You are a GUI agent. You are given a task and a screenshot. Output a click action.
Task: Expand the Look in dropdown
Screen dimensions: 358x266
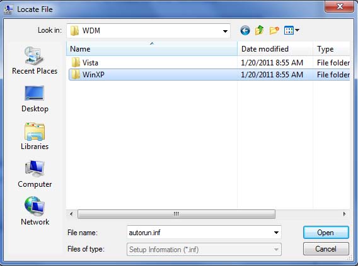tap(225, 31)
